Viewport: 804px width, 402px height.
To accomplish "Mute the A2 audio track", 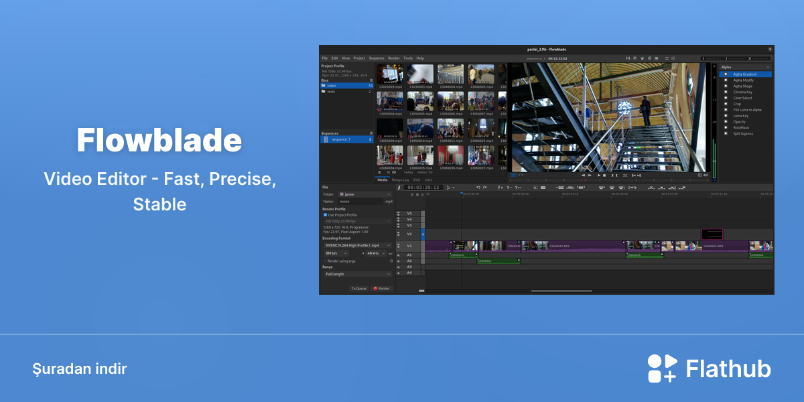I will (x=399, y=261).
